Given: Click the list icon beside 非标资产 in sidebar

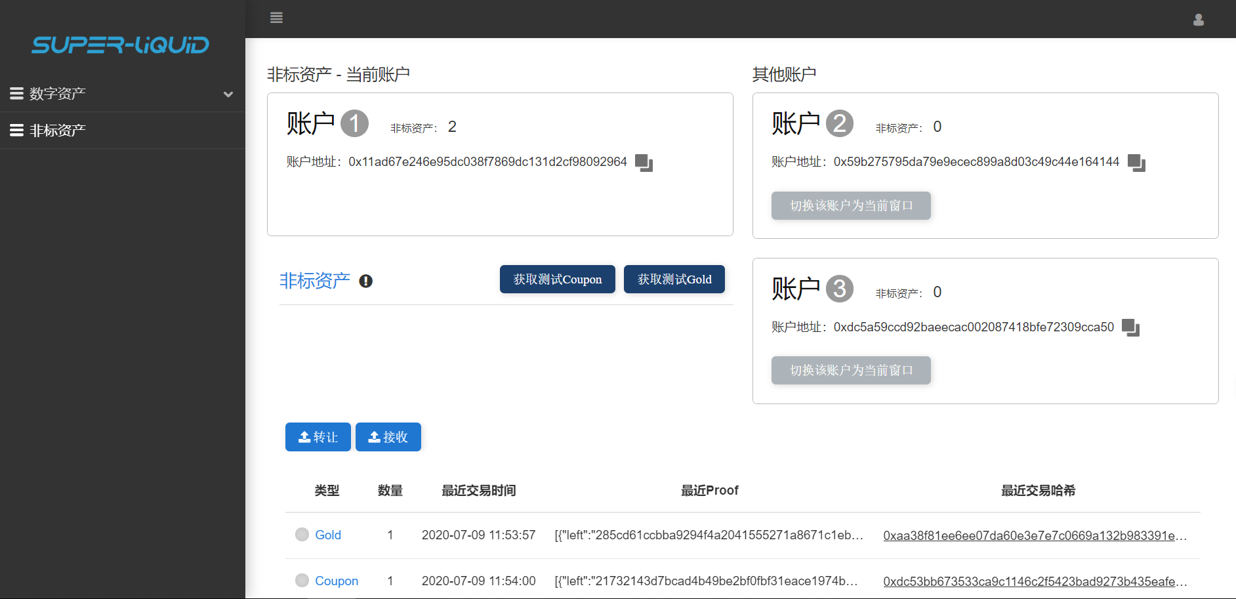Looking at the screenshot, I should point(16,131).
